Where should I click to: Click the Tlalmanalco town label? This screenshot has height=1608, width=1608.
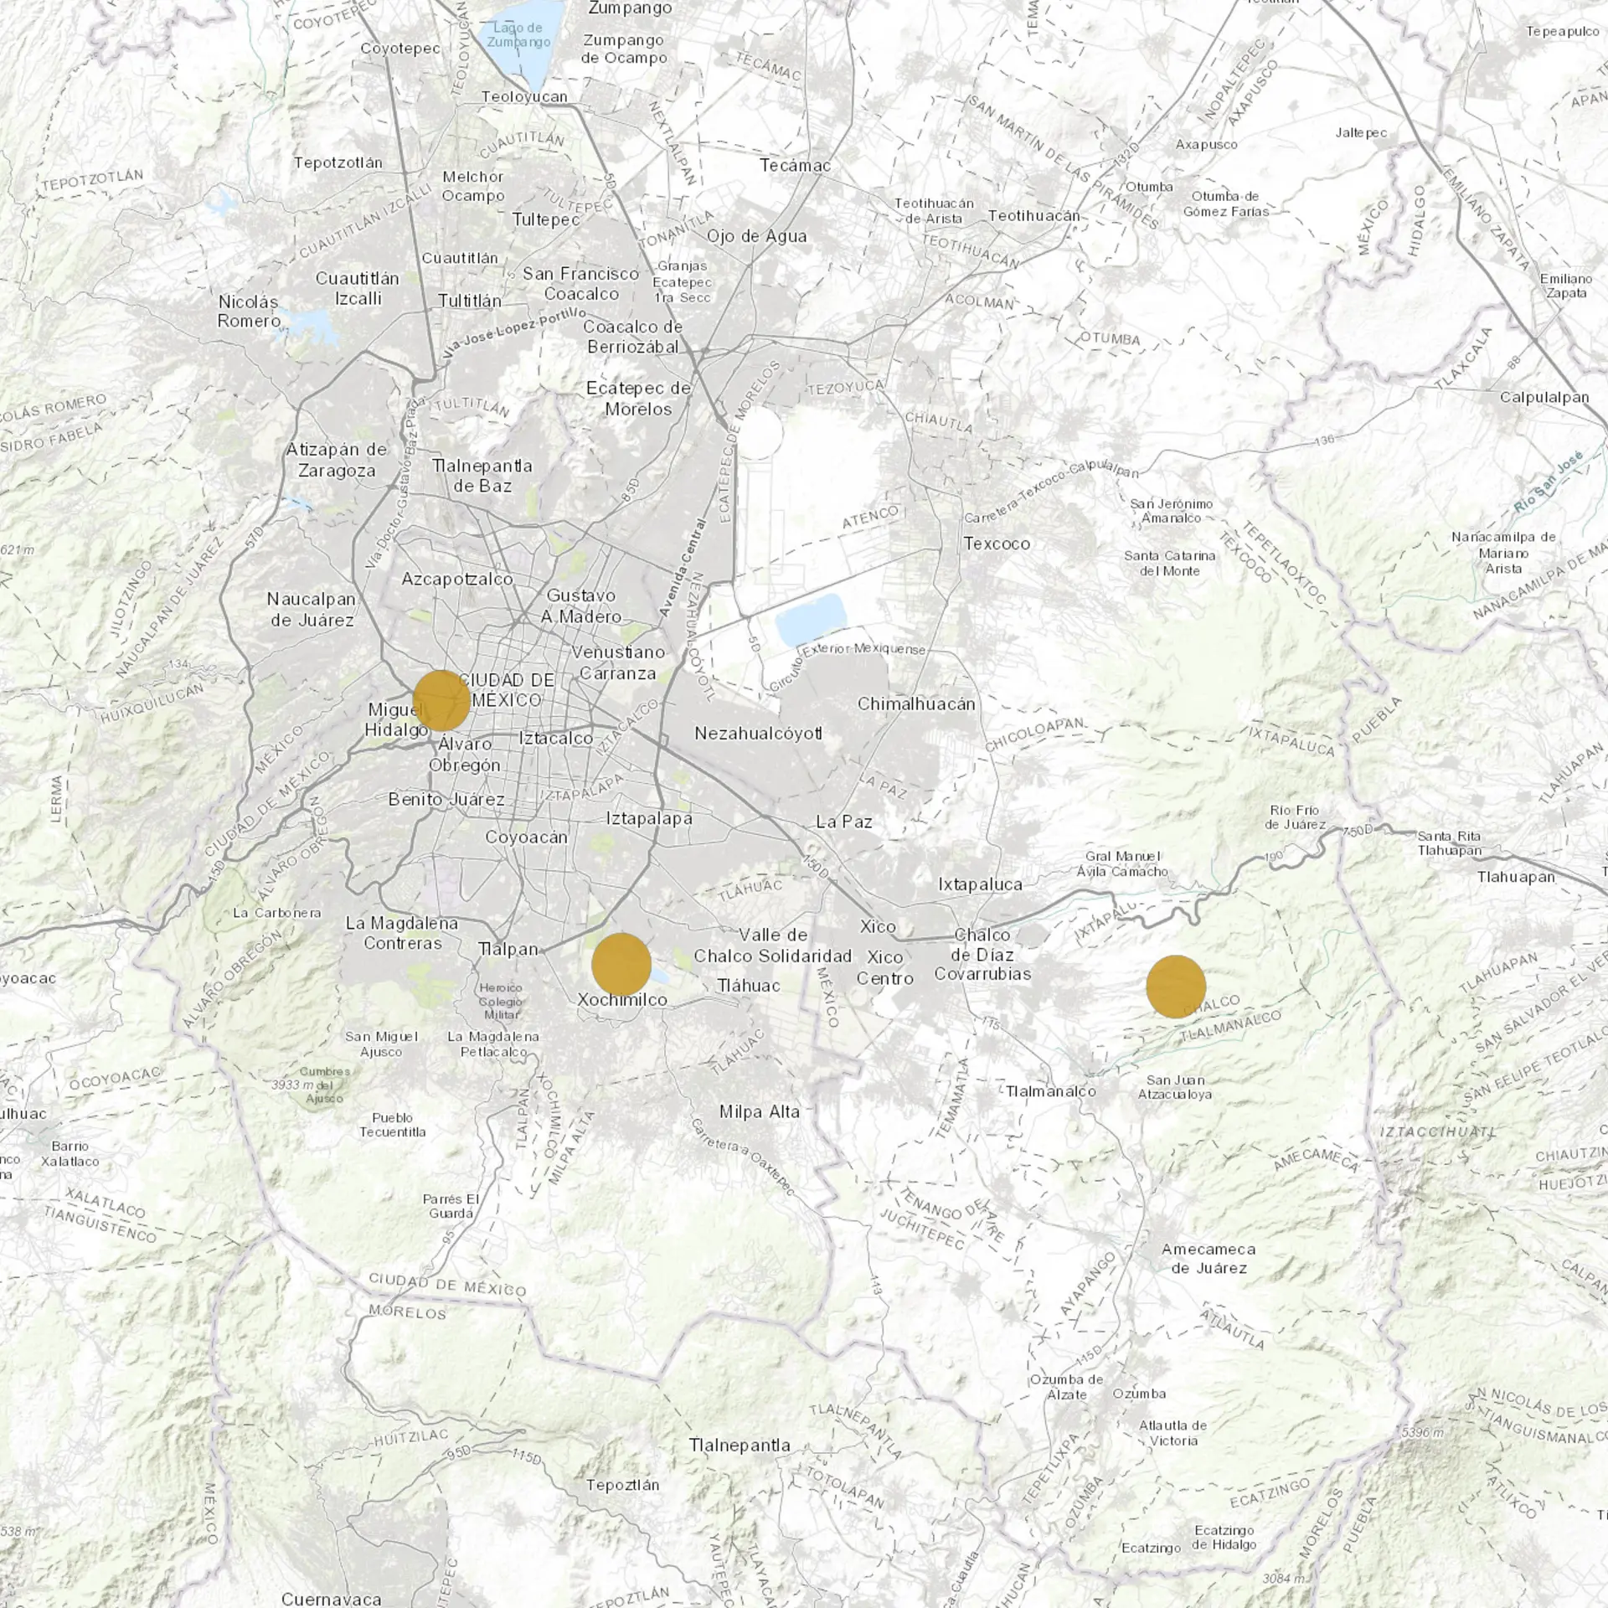[x=1050, y=1092]
